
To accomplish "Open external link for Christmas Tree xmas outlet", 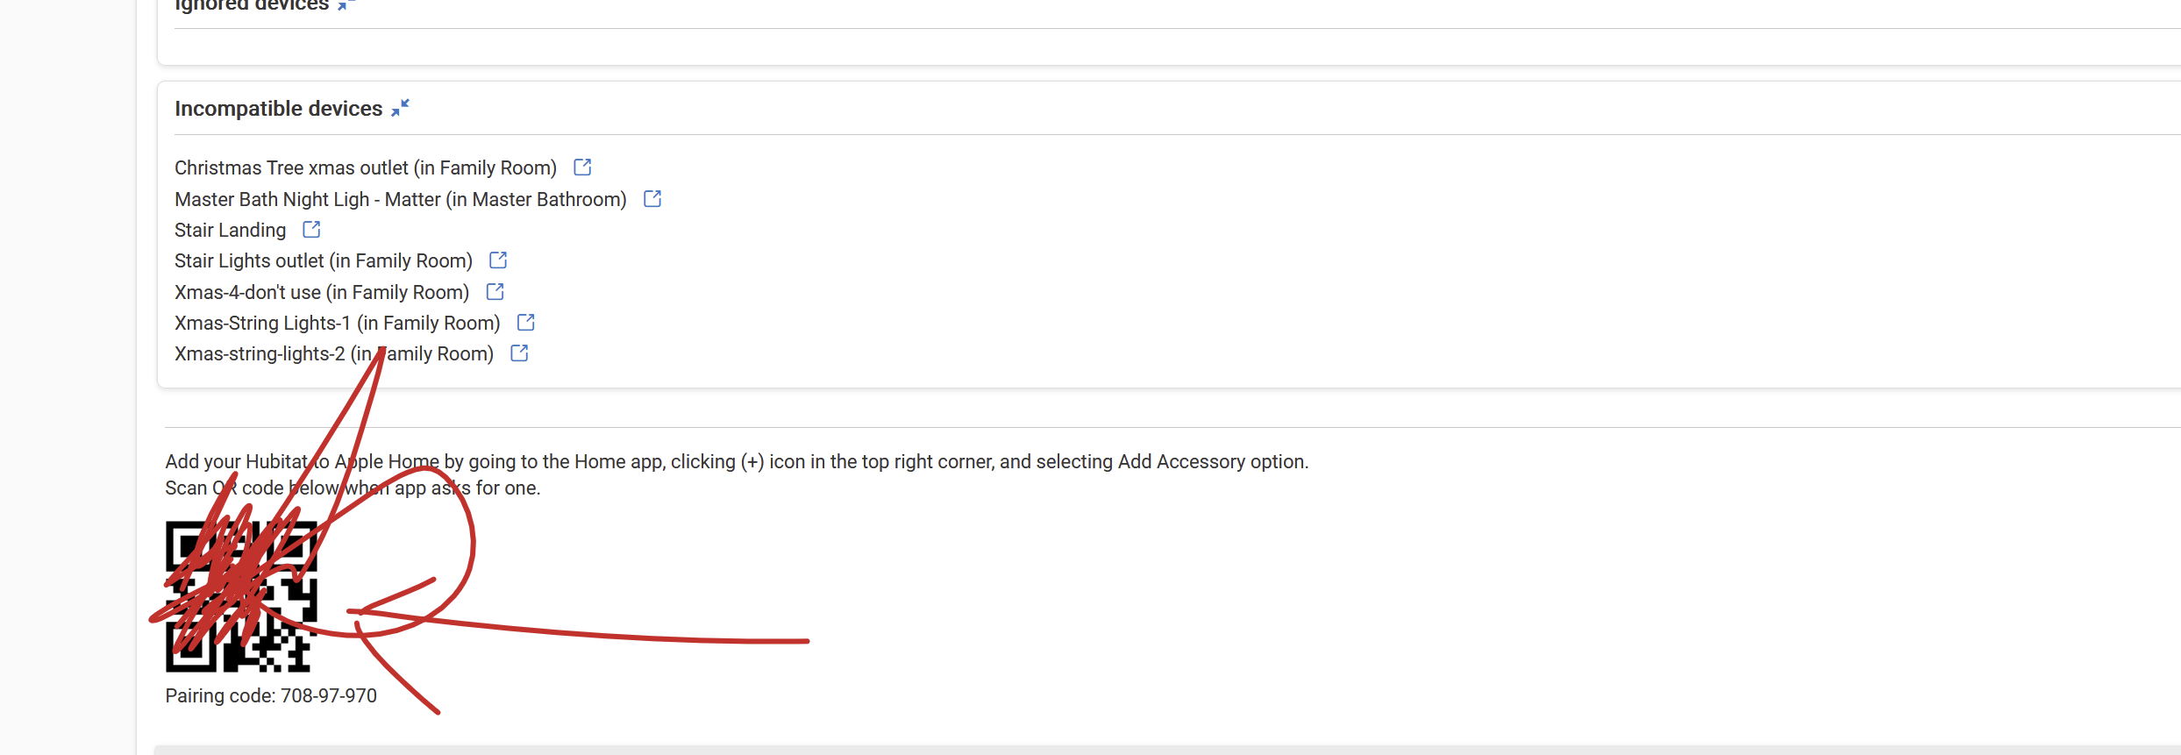I will click(582, 167).
